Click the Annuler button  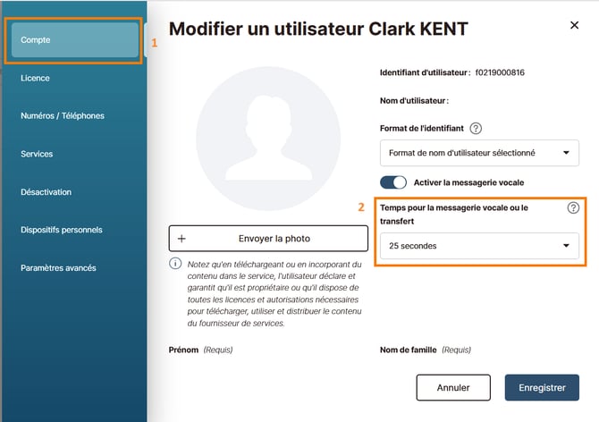tap(453, 388)
